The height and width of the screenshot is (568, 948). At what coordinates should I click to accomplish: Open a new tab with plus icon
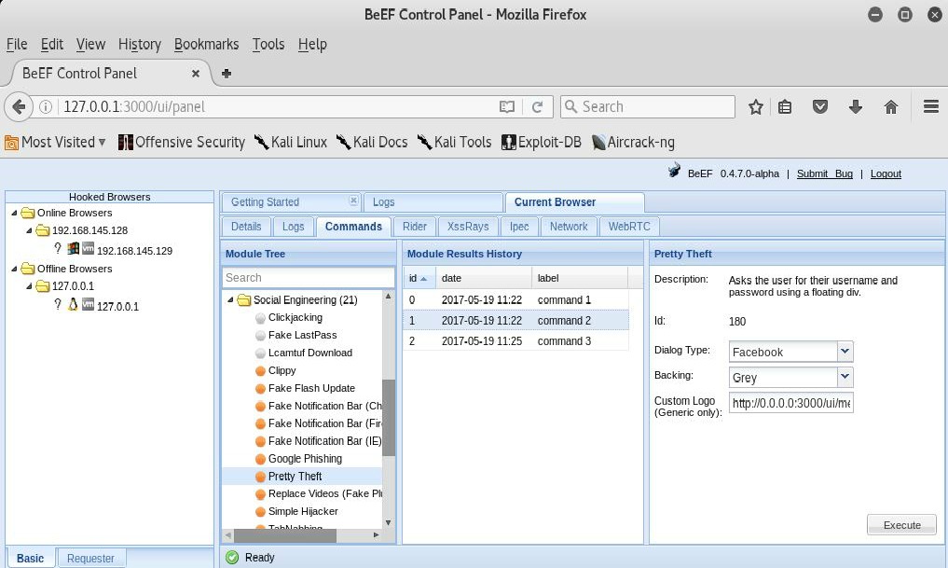click(x=227, y=73)
